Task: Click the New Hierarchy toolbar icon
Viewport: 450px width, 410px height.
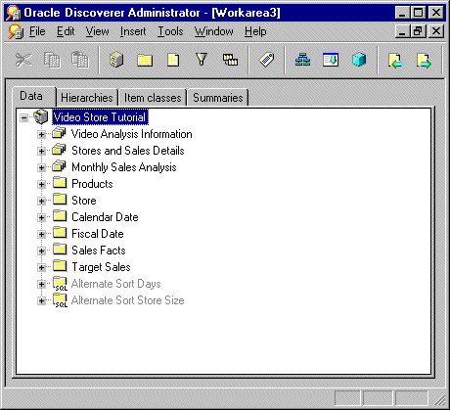Action: point(302,60)
